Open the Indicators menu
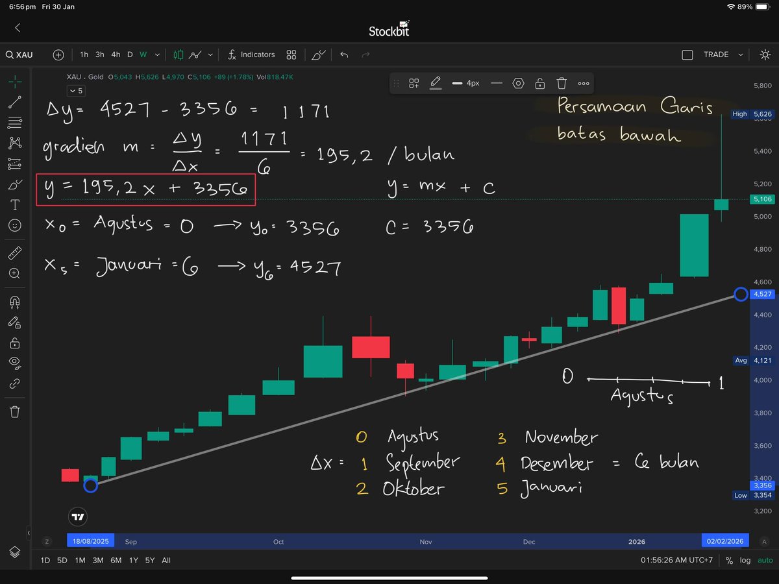Image resolution: width=779 pixels, height=584 pixels. tap(251, 55)
